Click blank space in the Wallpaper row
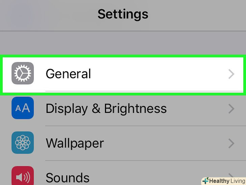The image size is (246, 185). click(x=162, y=143)
